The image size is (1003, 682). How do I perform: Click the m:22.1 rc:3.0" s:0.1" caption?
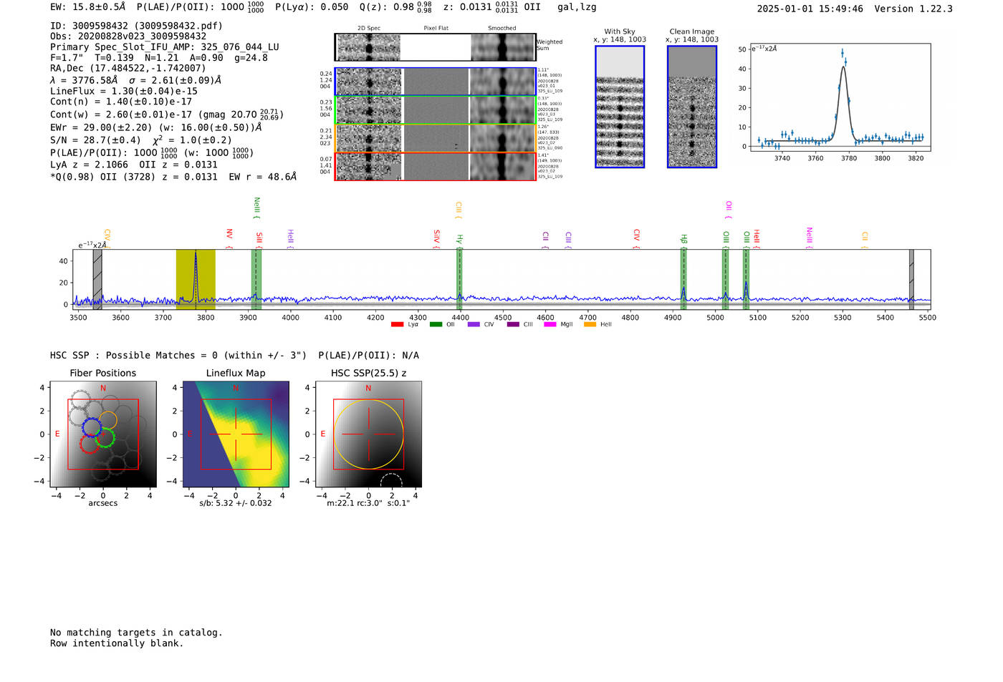point(368,503)
